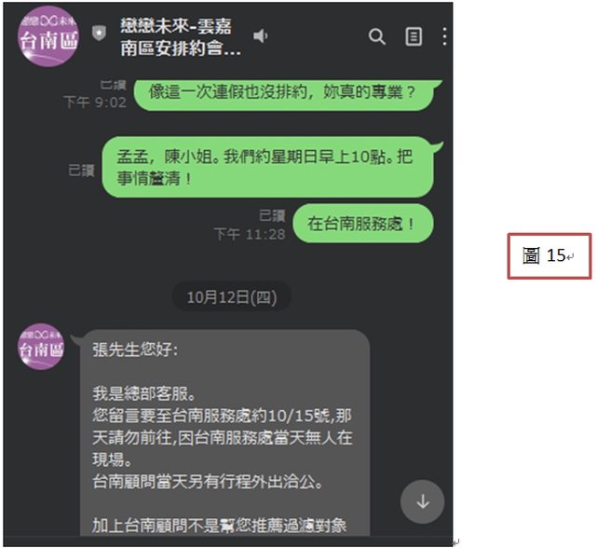Jump to latest with the down-arrow button
Image resolution: width=597 pixels, height=548 pixels.
(x=422, y=501)
